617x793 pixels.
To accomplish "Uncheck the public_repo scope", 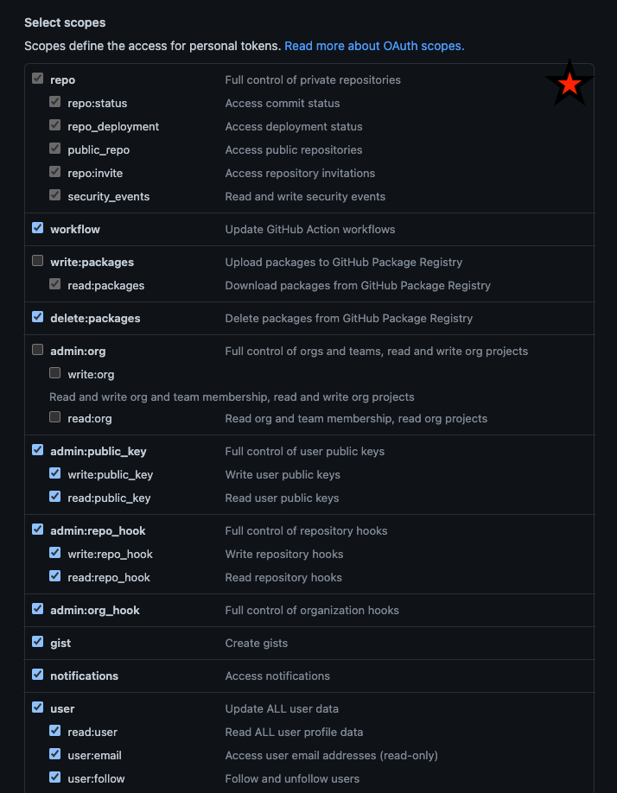I will click(x=54, y=148).
